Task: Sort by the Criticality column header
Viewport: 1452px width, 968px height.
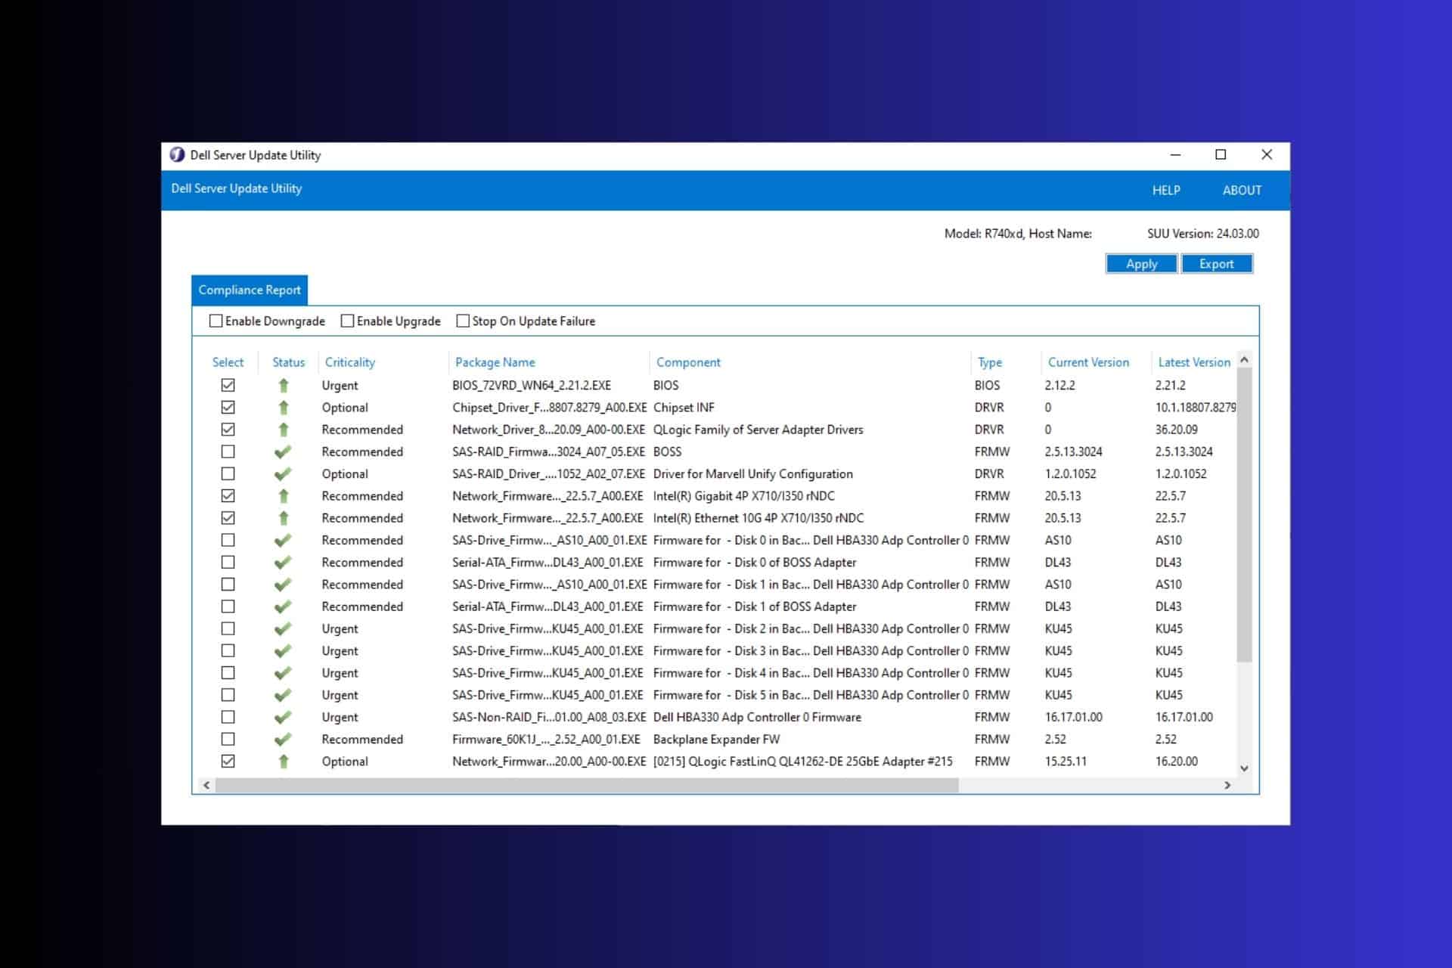Action: [349, 362]
